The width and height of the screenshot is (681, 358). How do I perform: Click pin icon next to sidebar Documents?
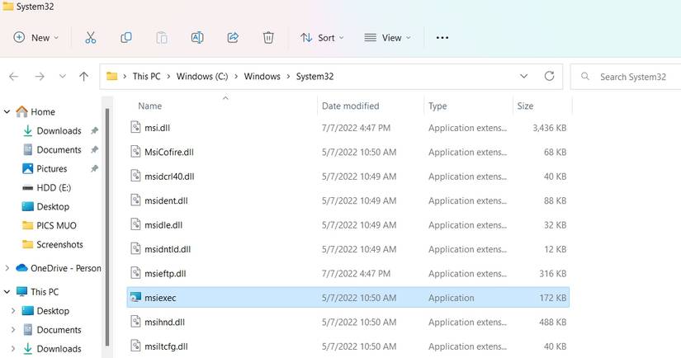[94, 149]
